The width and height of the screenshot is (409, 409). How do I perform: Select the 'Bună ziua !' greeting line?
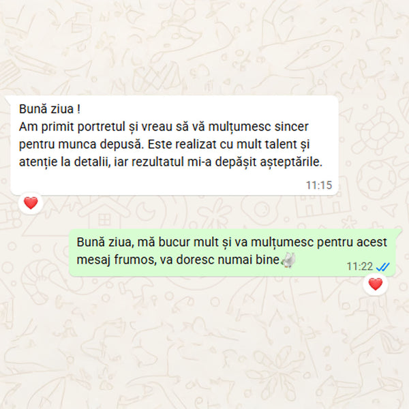click(x=50, y=109)
